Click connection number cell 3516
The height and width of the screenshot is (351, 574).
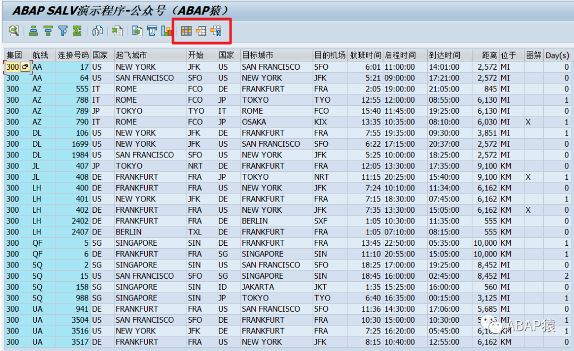(x=73, y=331)
